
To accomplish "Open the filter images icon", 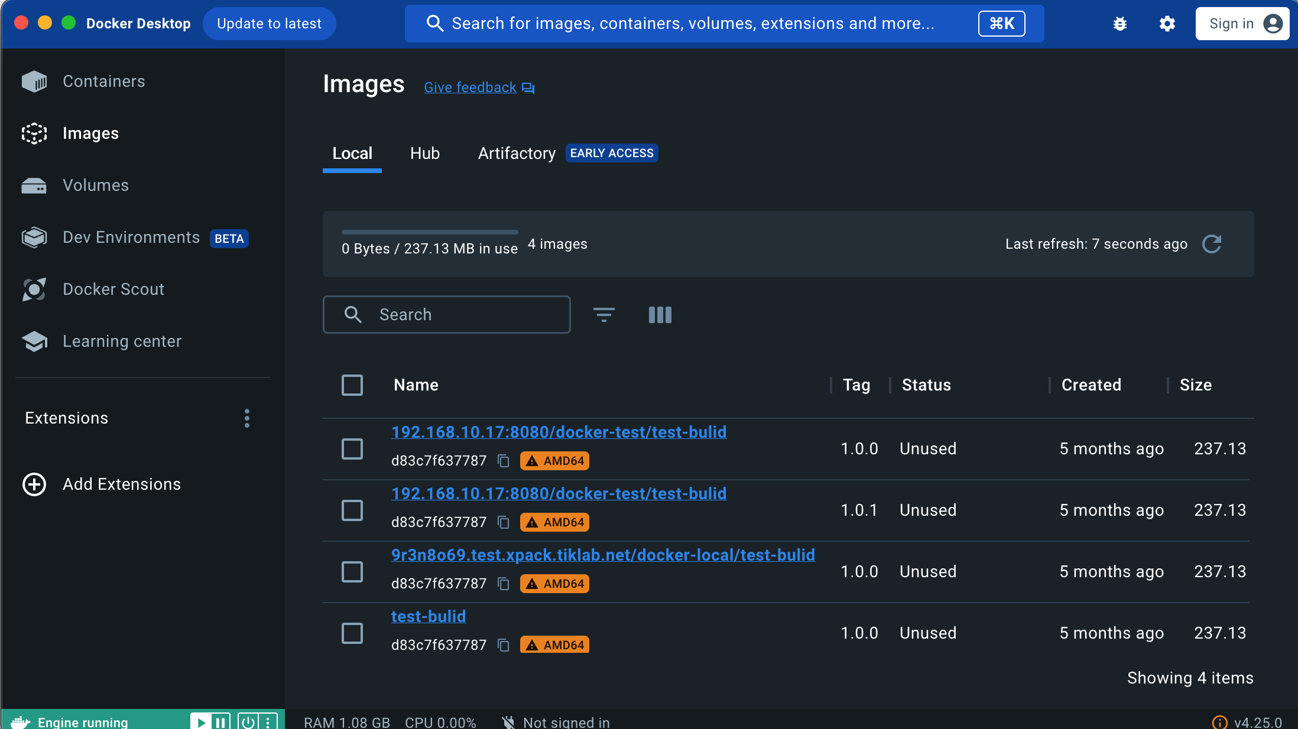I will pos(603,314).
